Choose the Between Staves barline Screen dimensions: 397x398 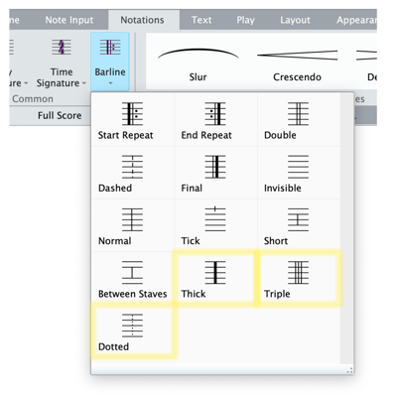click(x=133, y=279)
